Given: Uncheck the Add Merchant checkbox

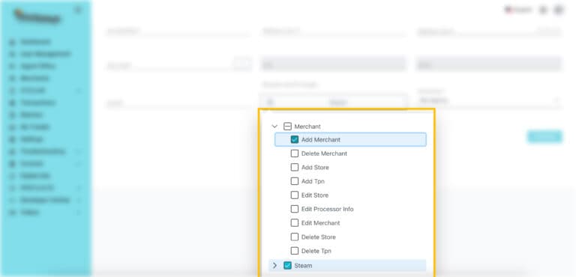Looking at the screenshot, I should (x=295, y=139).
